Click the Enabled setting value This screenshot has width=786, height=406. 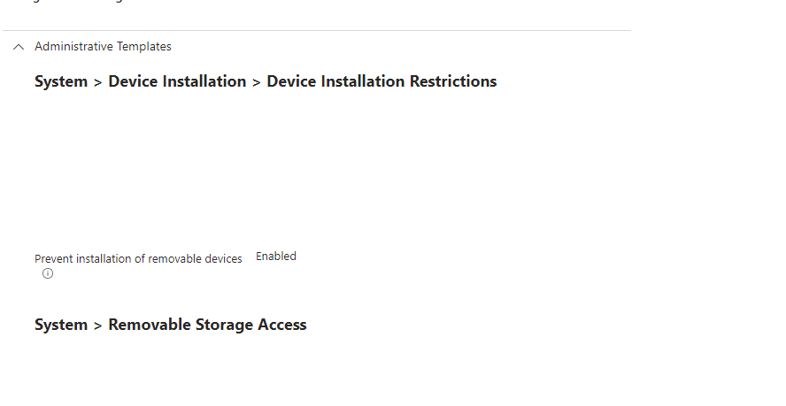tap(275, 257)
